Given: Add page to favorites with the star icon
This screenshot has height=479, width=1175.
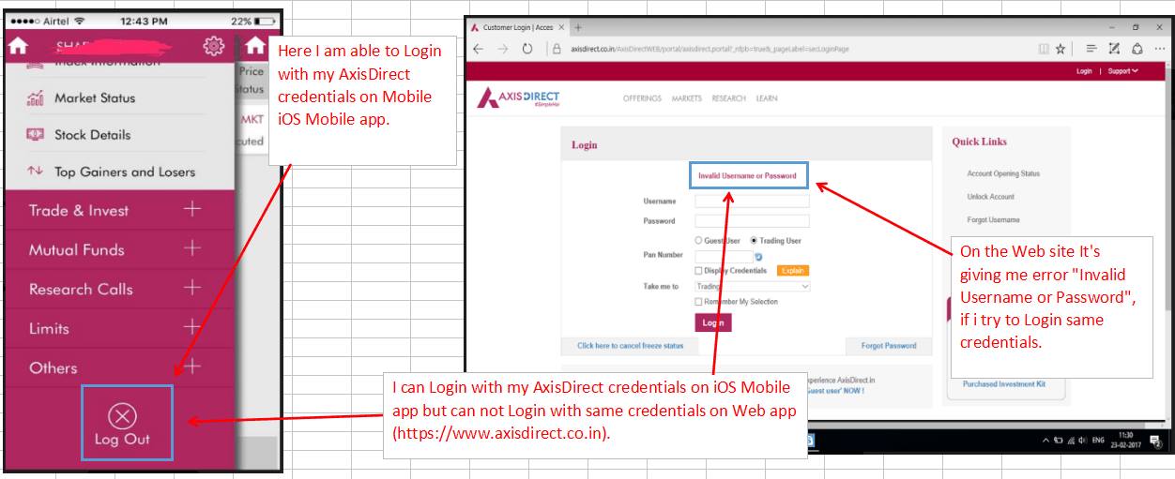Looking at the screenshot, I should click(x=1061, y=49).
